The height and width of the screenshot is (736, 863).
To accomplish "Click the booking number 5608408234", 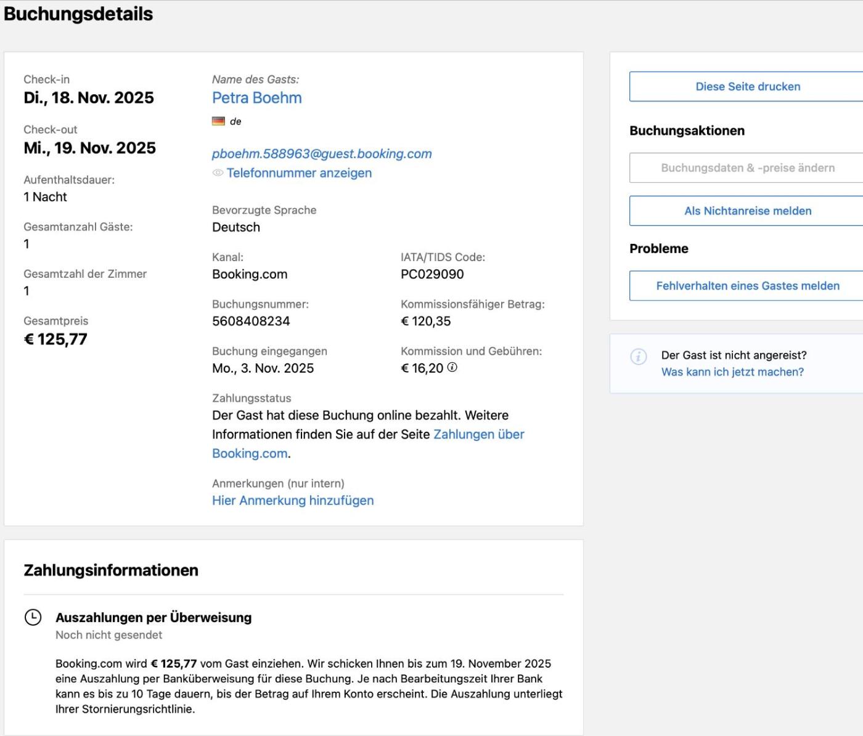I will [x=251, y=321].
